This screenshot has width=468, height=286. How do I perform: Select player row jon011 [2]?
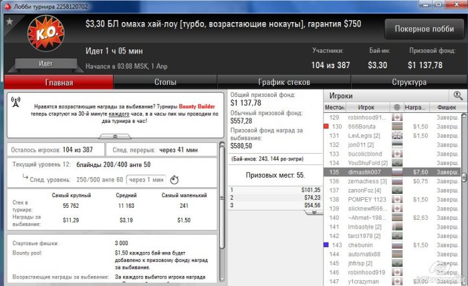[x=392, y=144]
